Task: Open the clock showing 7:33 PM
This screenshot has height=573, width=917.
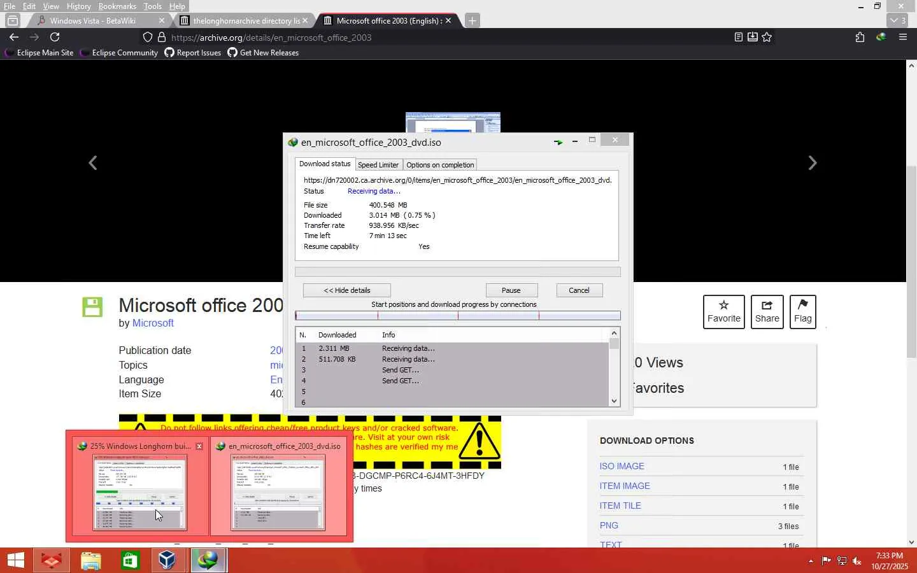Action: click(x=890, y=561)
